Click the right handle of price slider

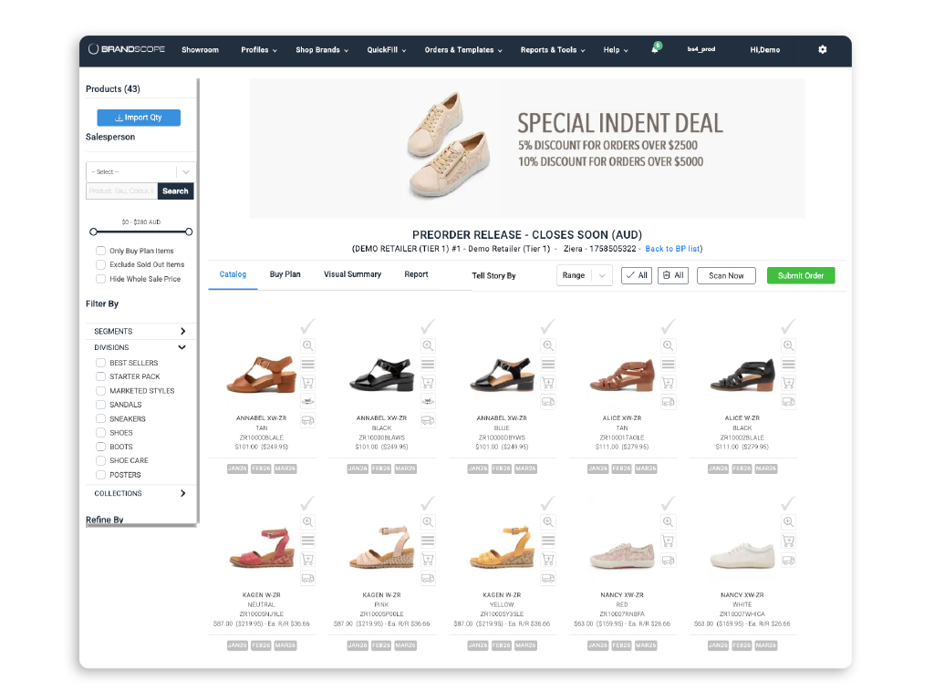(x=189, y=232)
